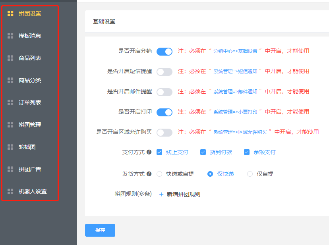This screenshot has height=245, width=329.
Task: Click the blue 保存 button
Action: 100,230
